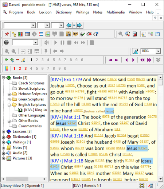The image size is (164, 189).
Task: Click the audio record sphere button
Action: click(6, 42)
